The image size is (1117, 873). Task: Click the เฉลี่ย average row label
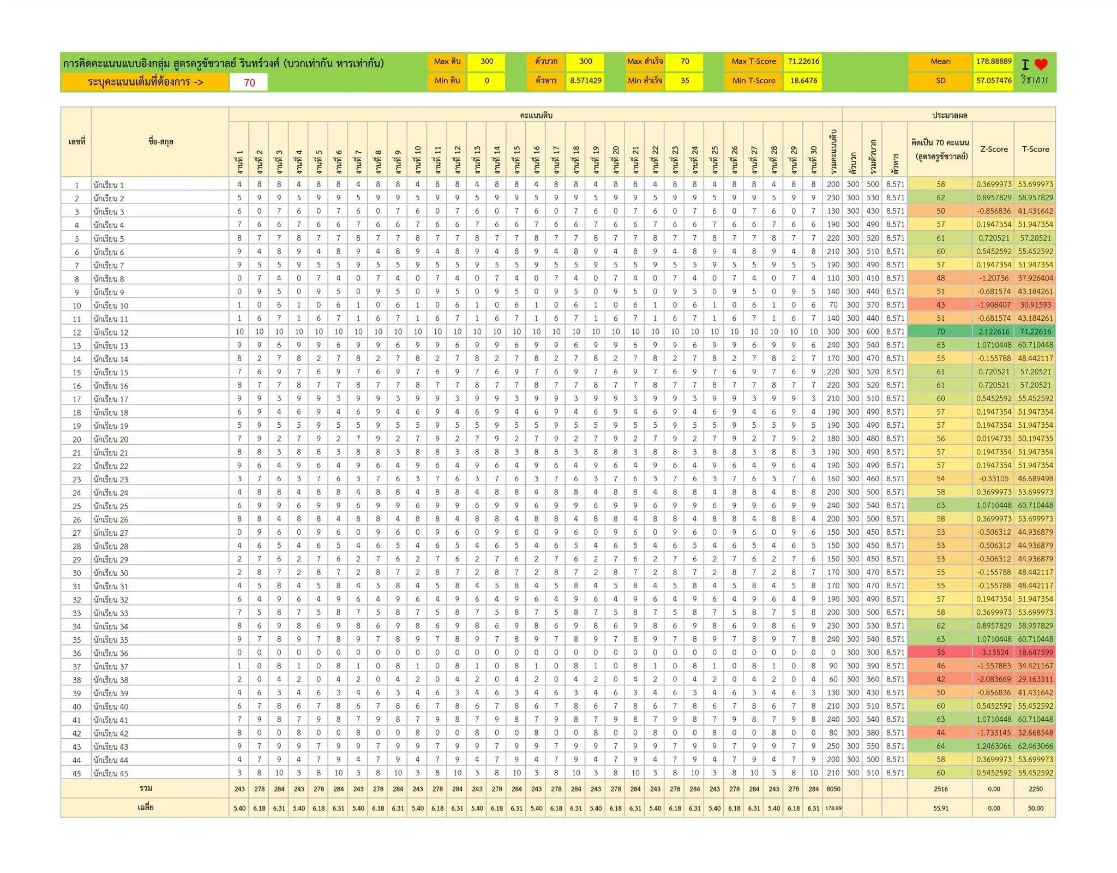pos(145,808)
